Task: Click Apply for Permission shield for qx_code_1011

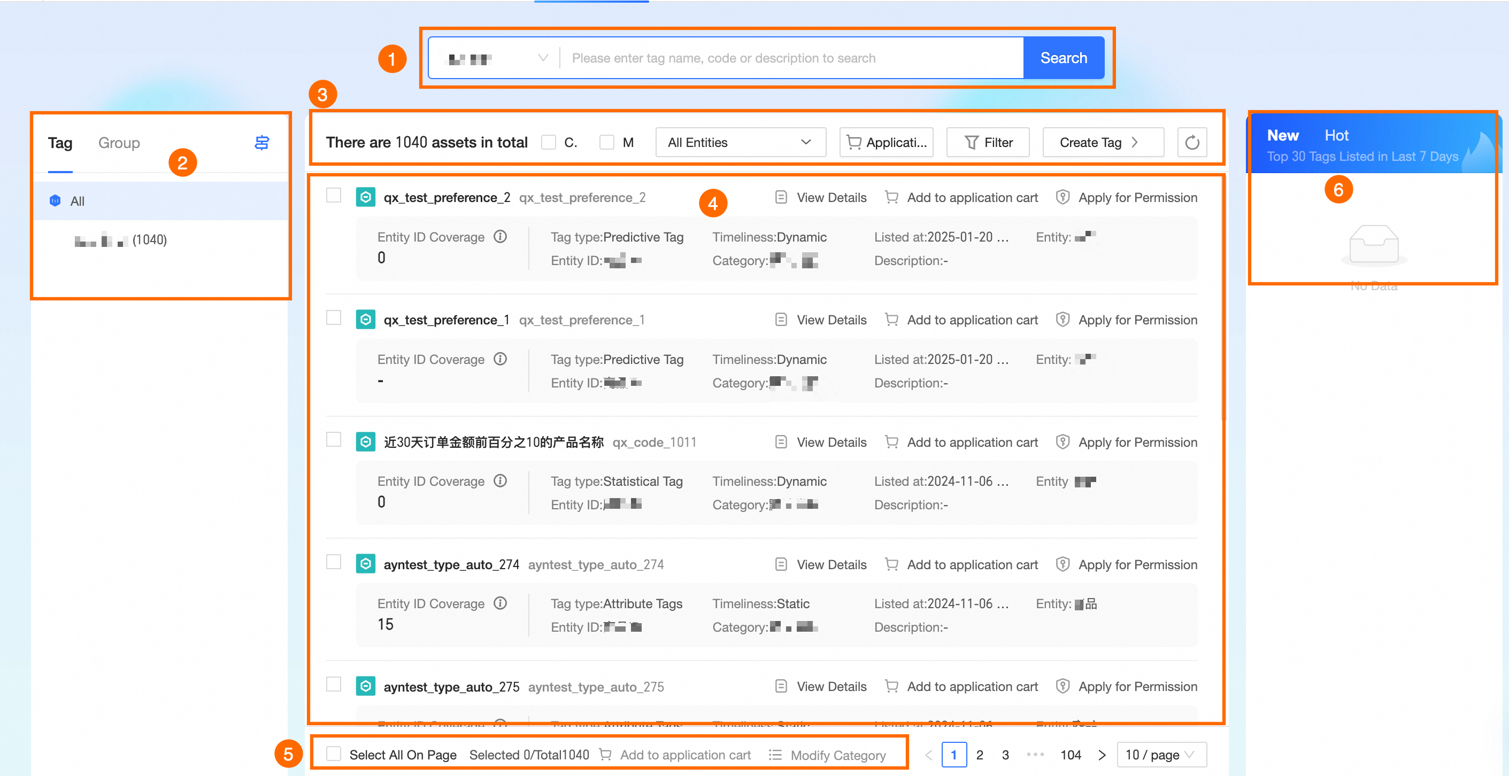Action: point(1062,442)
